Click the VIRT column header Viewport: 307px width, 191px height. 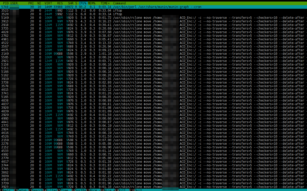(48, 3)
